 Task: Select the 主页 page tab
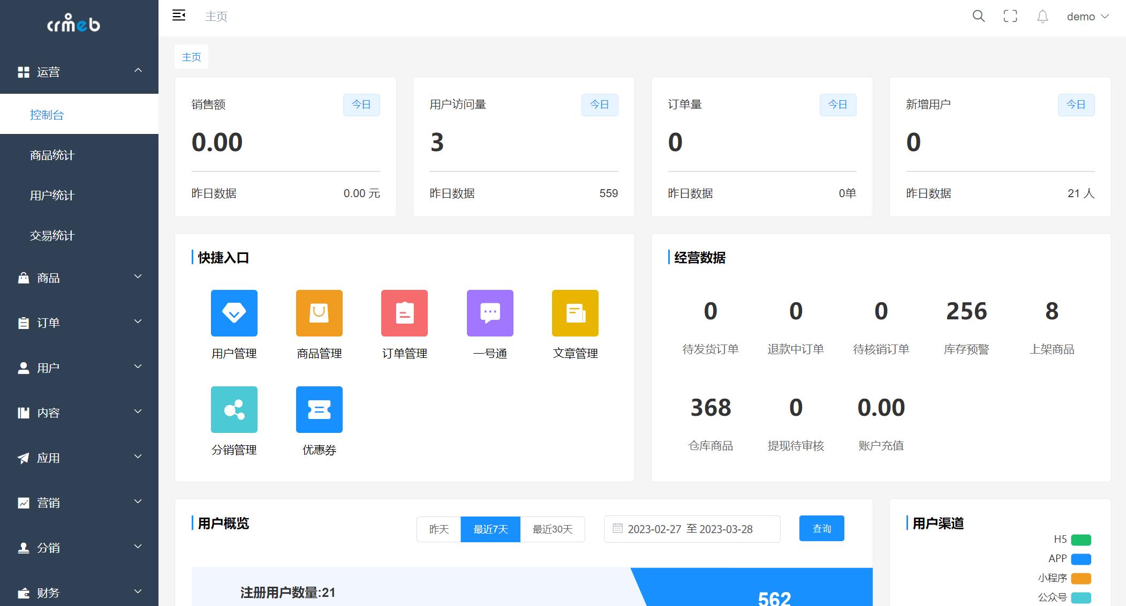[191, 57]
